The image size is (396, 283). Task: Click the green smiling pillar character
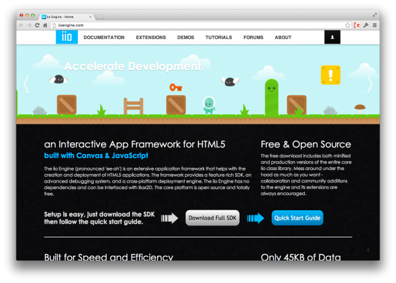click(x=271, y=97)
